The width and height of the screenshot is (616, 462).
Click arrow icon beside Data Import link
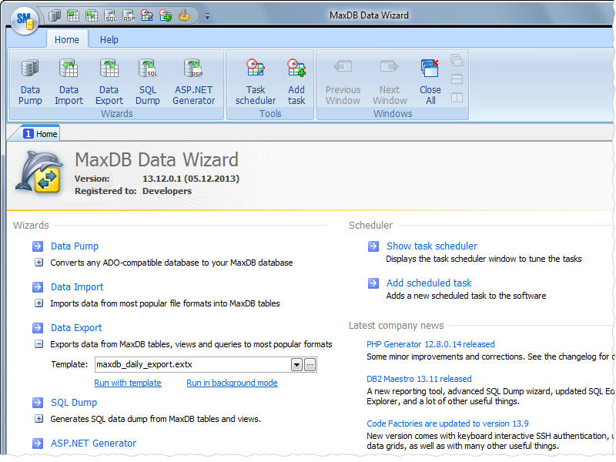(38, 287)
